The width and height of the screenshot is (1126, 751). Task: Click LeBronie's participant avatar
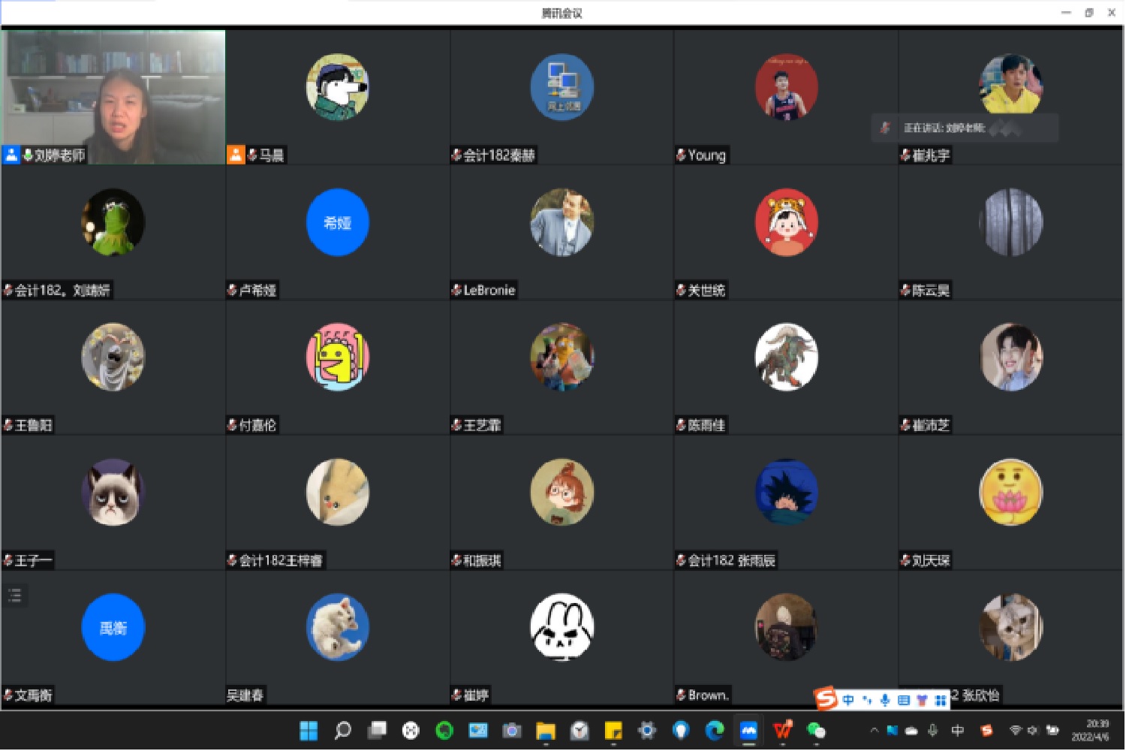point(561,222)
